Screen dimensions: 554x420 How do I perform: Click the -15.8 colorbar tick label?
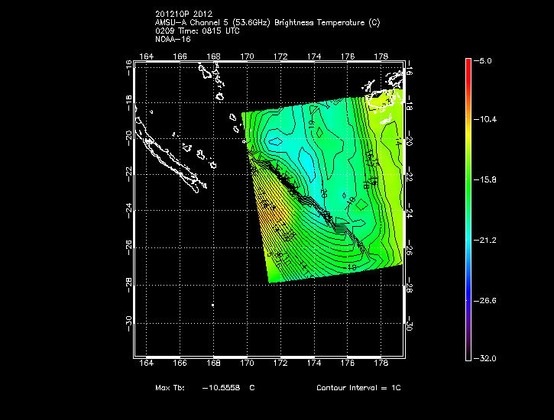point(486,180)
